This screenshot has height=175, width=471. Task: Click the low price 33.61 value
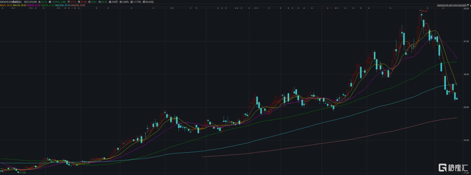click(x=94, y=2)
